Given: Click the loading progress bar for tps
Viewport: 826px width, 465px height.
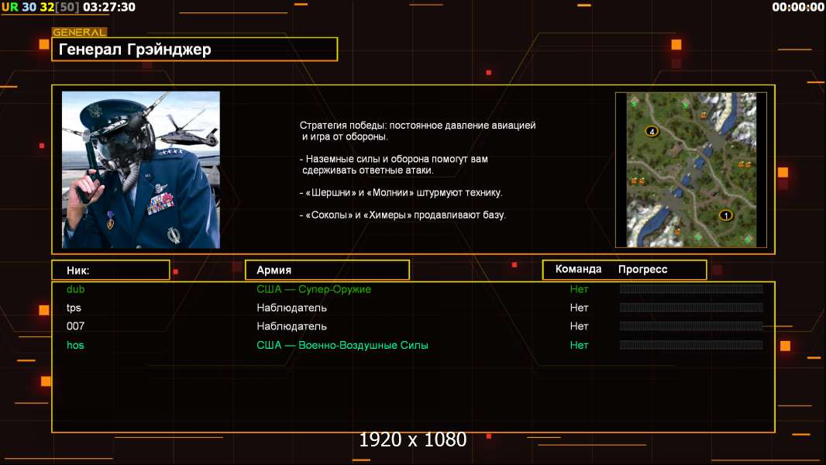Looking at the screenshot, I should coord(691,307).
